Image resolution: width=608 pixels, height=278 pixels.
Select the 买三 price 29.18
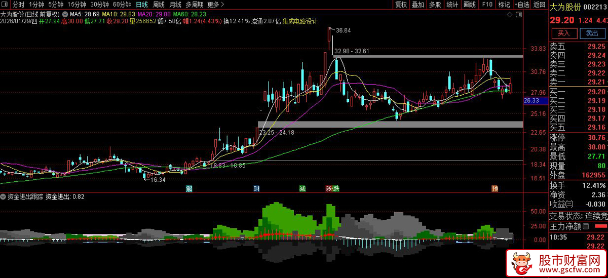[596, 109]
